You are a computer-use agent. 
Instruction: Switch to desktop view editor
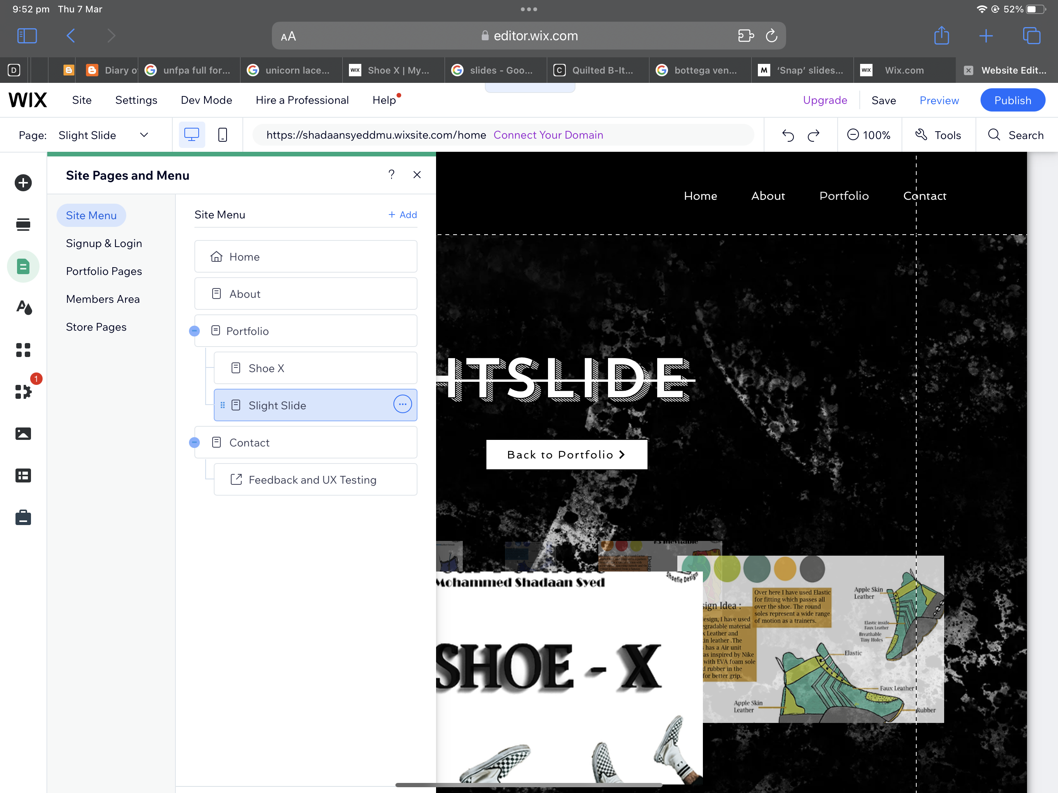click(x=192, y=135)
